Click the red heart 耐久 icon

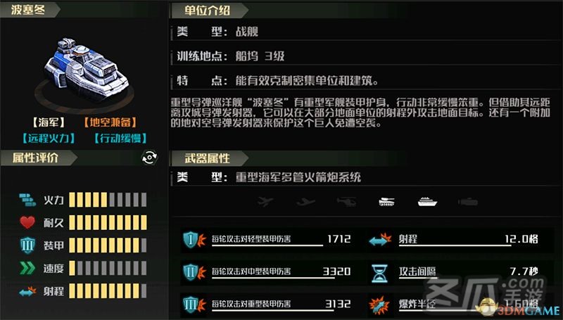tap(27, 222)
